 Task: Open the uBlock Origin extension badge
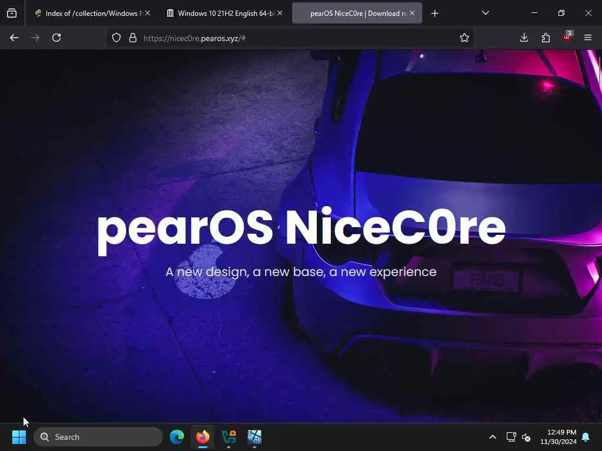pyautogui.click(x=567, y=37)
